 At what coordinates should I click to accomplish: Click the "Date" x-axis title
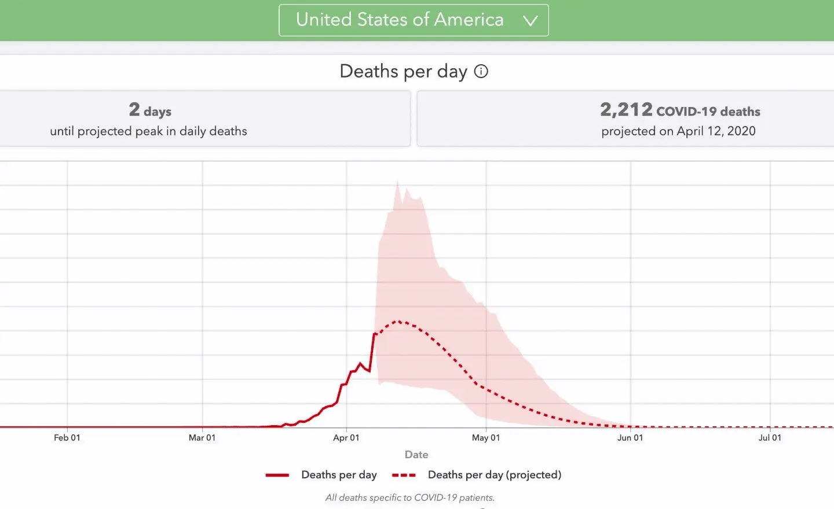416,455
